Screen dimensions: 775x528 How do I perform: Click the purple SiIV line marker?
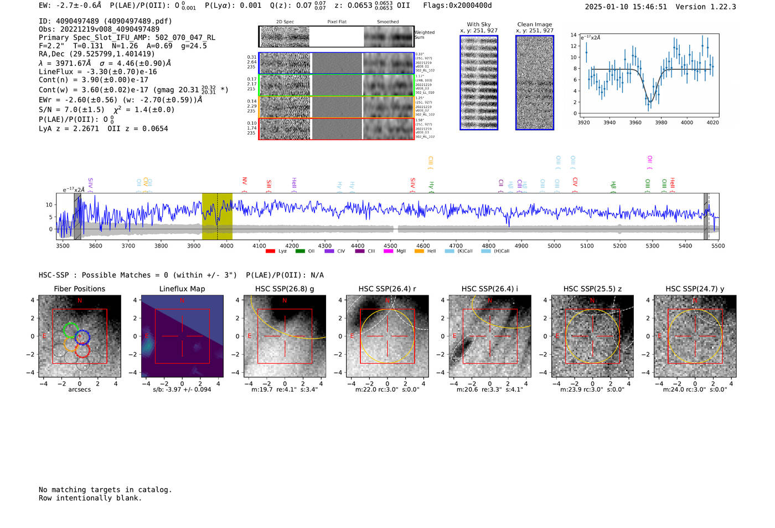[x=90, y=184]
